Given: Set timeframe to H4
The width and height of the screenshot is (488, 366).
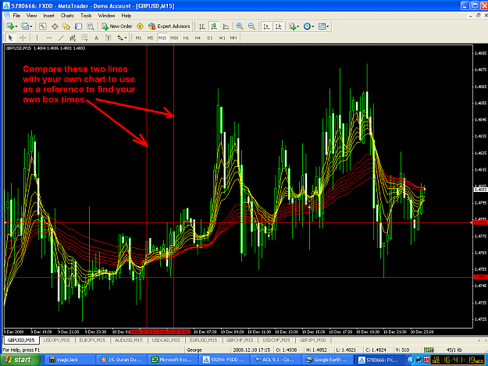Looking at the screenshot, I should (198, 38).
